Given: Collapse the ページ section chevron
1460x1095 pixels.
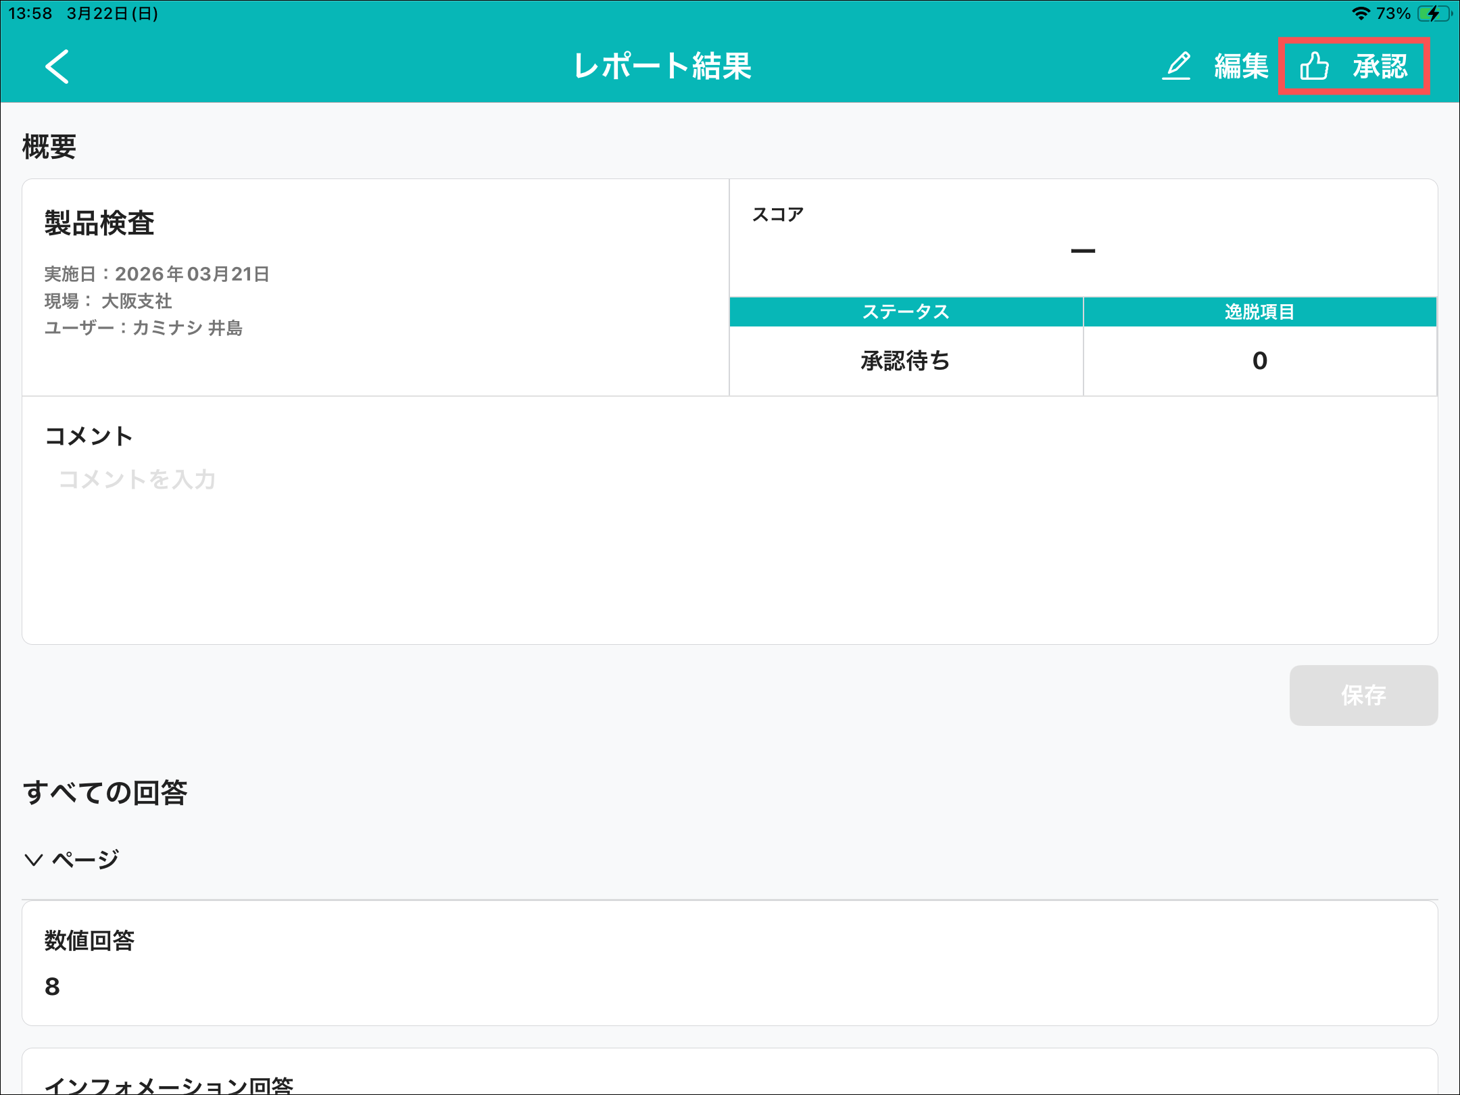Looking at the screenshot, I should point(33,859).
